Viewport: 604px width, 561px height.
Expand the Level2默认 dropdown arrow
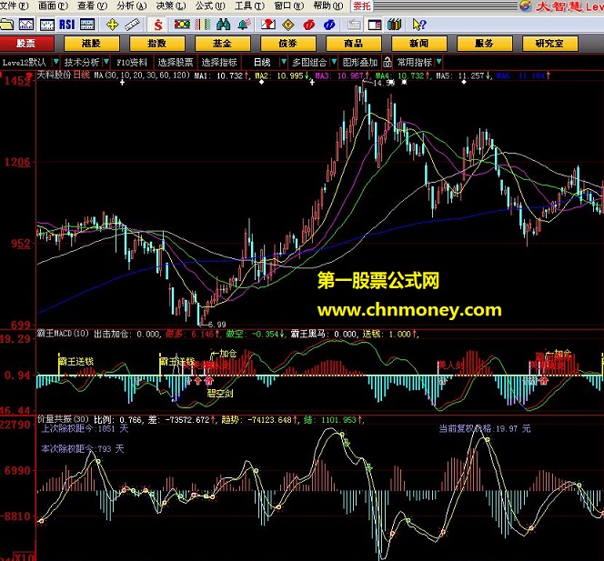pos(56,62)
